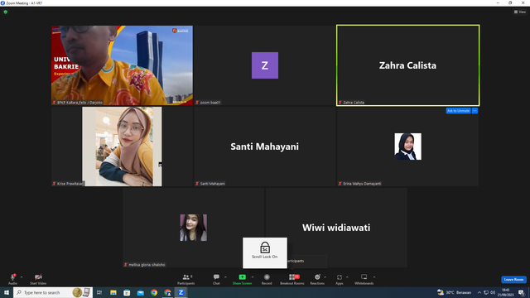
Task: Open the Mail app on the taskbar
Action: (x=140, y=292)
